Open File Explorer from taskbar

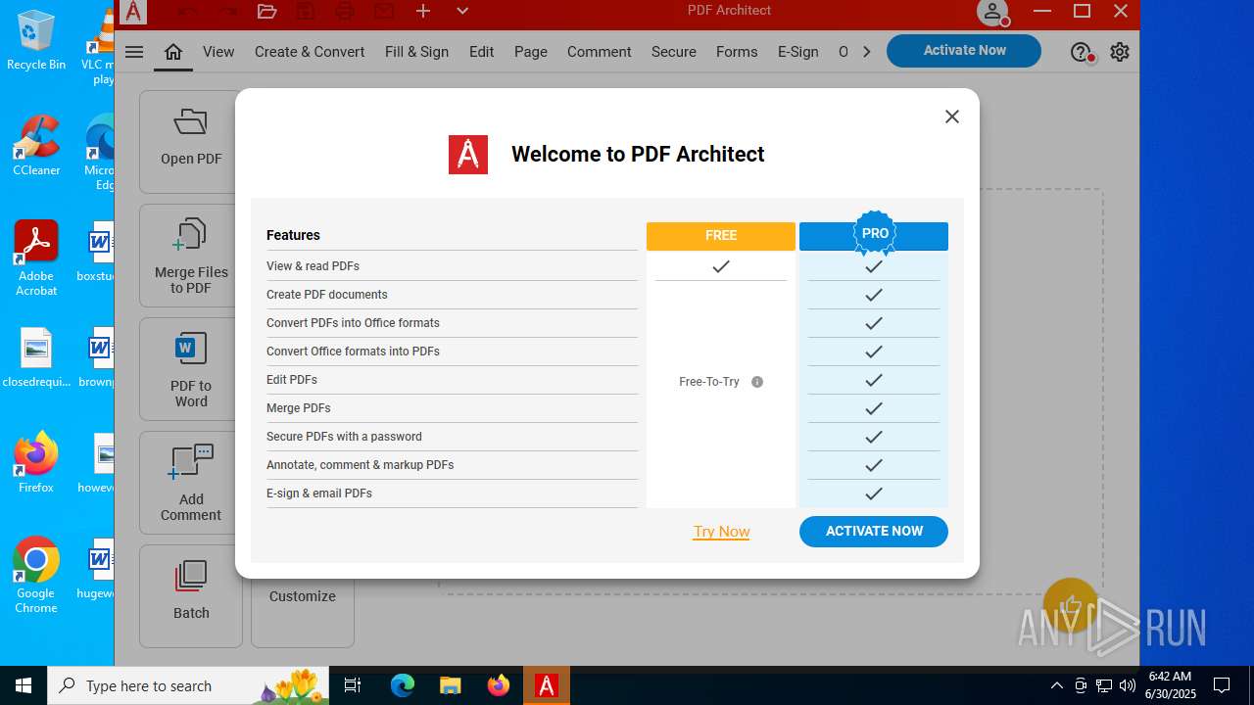[x=451, y=685]
